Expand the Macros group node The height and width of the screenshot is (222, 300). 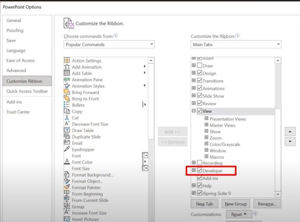(206, 156)
